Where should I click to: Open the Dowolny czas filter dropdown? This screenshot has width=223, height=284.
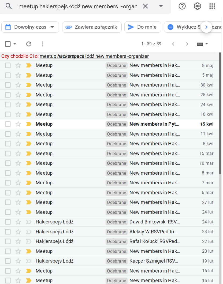[30, 27]
